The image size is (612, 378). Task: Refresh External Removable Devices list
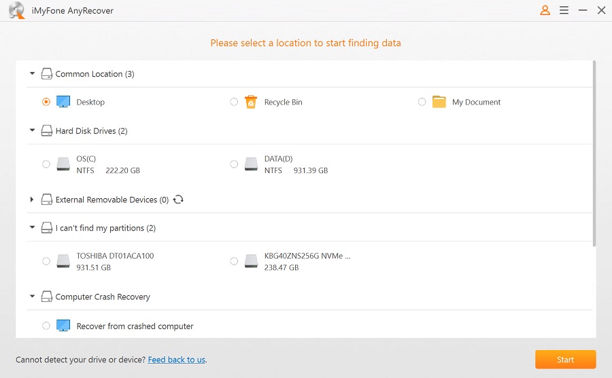[x=178, y=200]
